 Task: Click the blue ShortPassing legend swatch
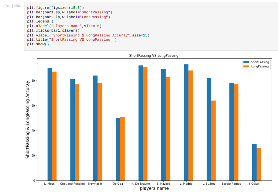(246, 62)
